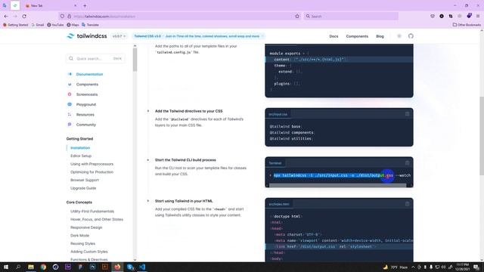Open Optimizing for Production page
The height and width of the screenshot is (272, 484).
(92, 172)
